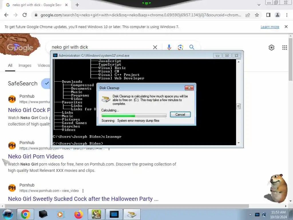Open the Learn more link about updates

pos(270,27)
